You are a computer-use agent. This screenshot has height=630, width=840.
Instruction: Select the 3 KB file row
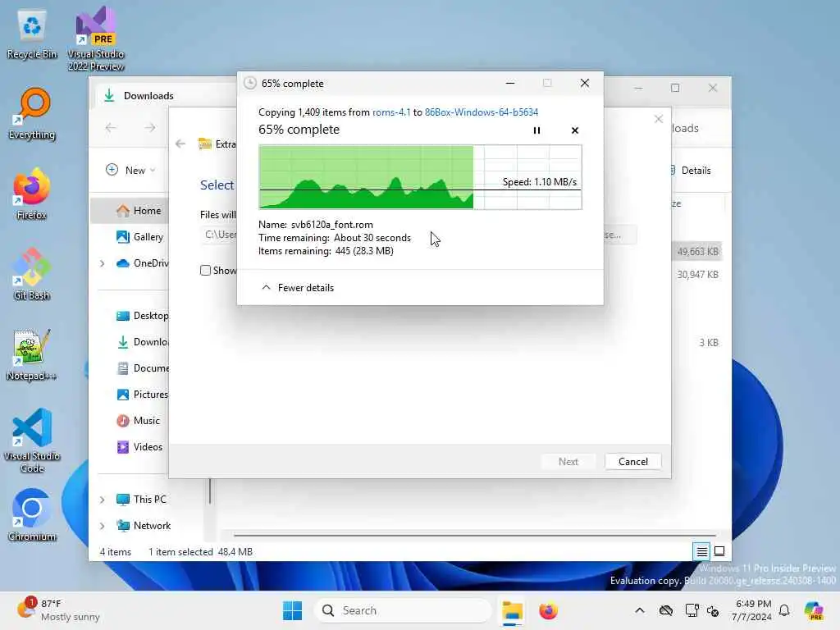pos(708,342)
